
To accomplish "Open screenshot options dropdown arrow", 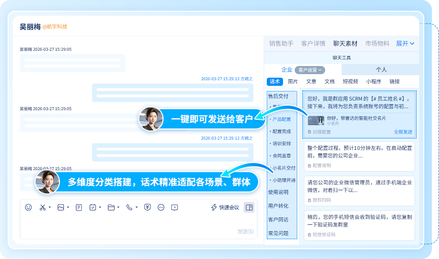I will coord(50,207).
